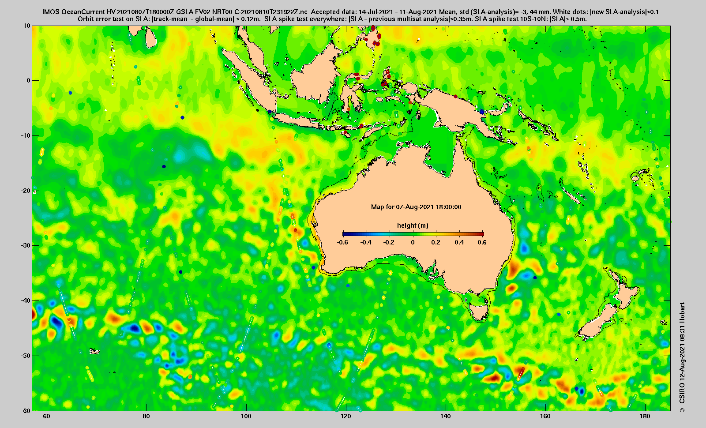Click latitude axis label 10
706x428 pixels.
(x=27, y=26)
